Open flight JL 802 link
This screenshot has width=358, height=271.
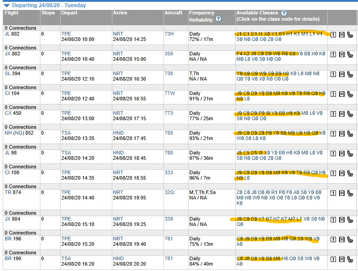click(x=12, y=34)
